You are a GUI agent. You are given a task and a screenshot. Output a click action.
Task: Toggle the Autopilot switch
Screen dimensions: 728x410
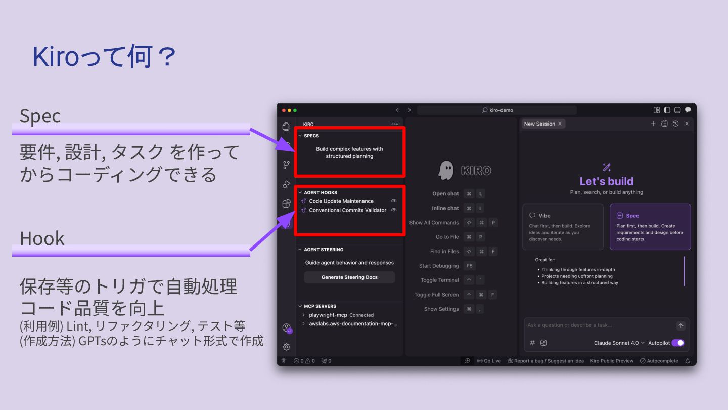[x=678, y=343]
